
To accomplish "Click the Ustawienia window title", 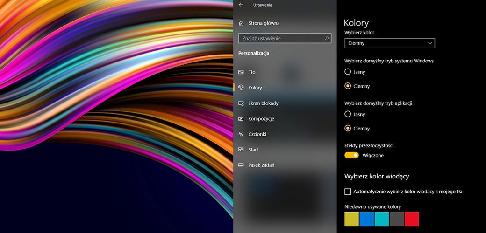I will click(263, 5).
